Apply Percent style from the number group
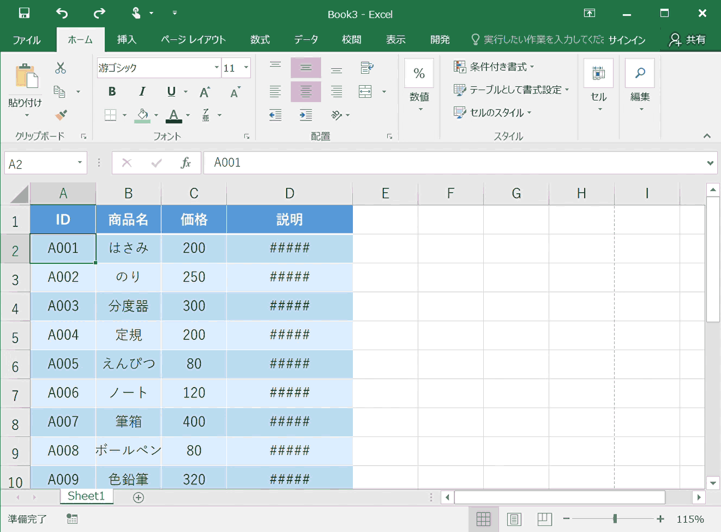Screen dimensions: 721x532 (x=419, y=72)
